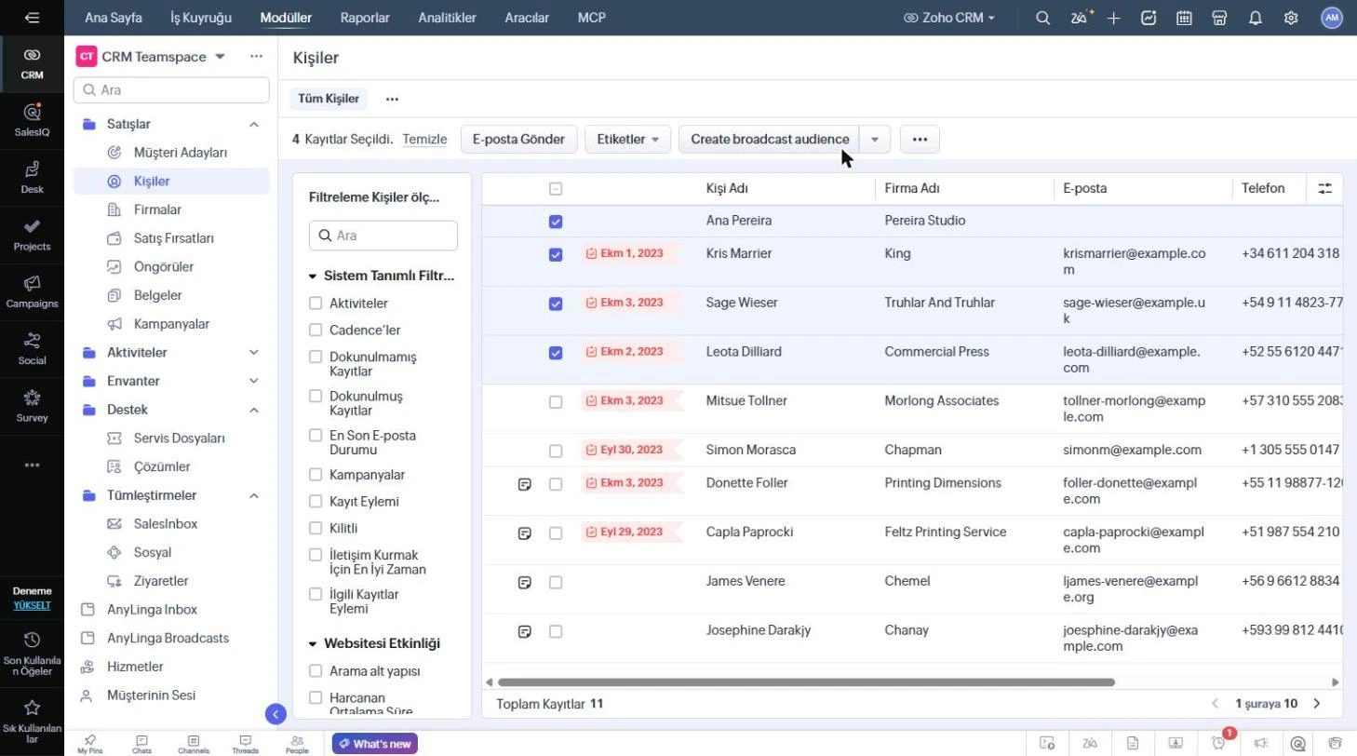Select the Mitsue Tollner row checkbox
This screenshot has height=756, width=1357.
coord(556,402)
